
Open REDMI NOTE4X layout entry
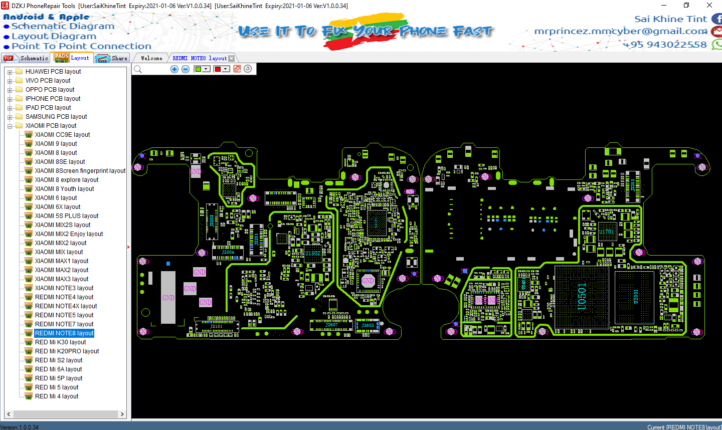click(66, 306)
